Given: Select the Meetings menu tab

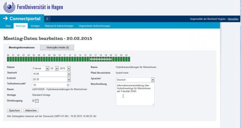Looking at the screenshot, I should click(x=20, y=26).
